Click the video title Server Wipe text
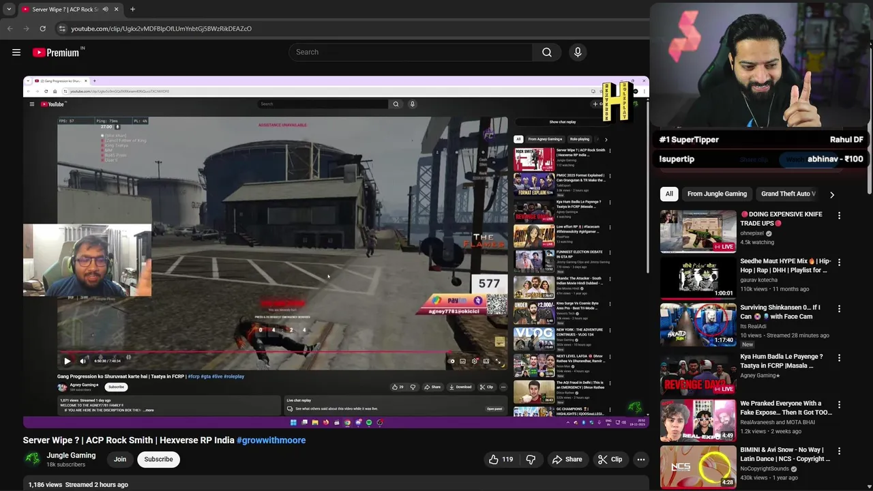 128,441
